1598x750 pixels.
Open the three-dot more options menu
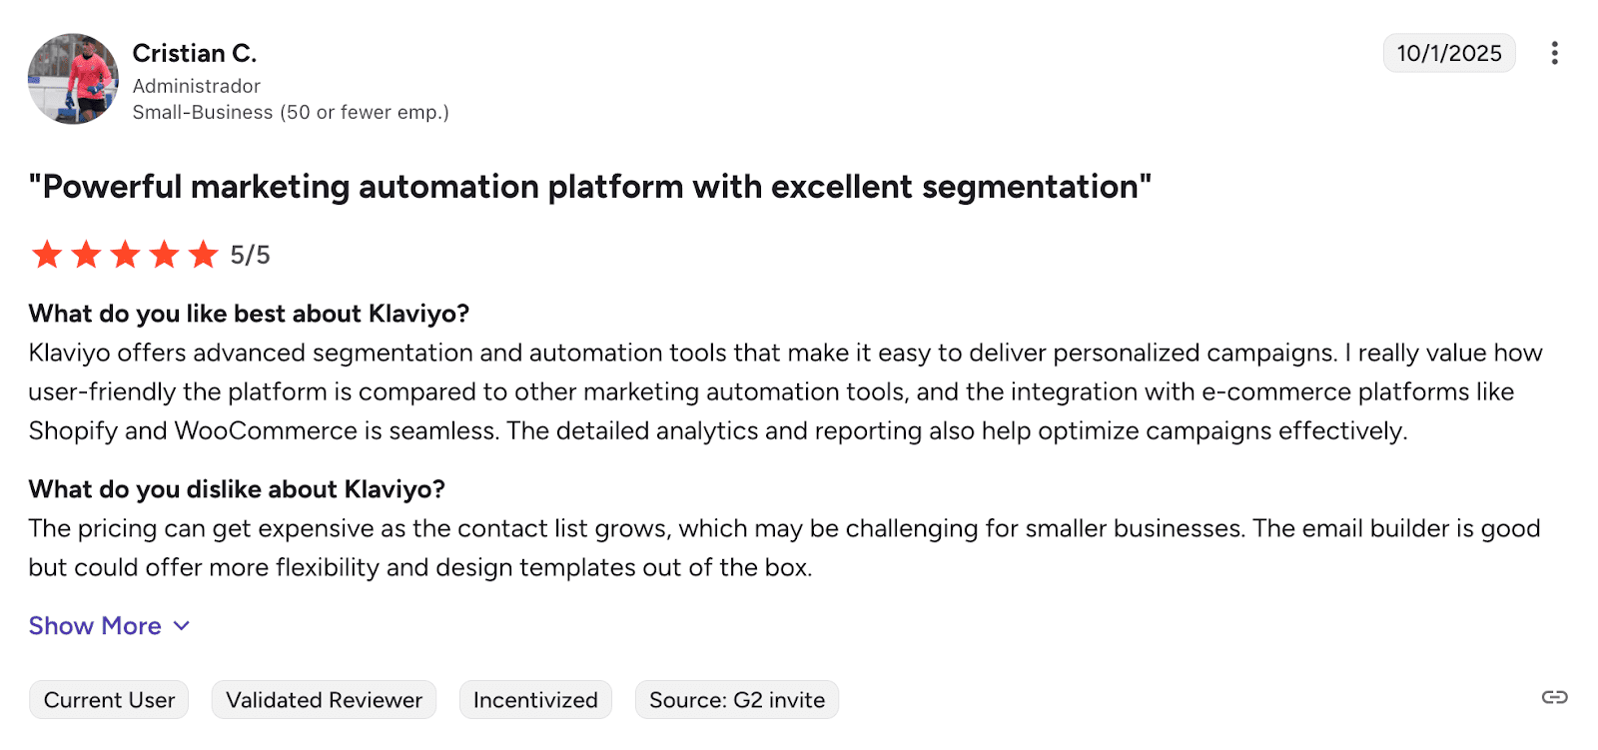pos(1554,53)
